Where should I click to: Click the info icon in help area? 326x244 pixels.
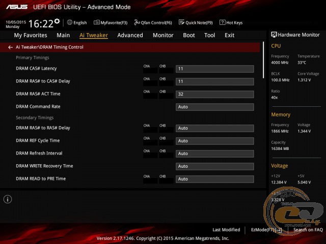coord(8,199)
